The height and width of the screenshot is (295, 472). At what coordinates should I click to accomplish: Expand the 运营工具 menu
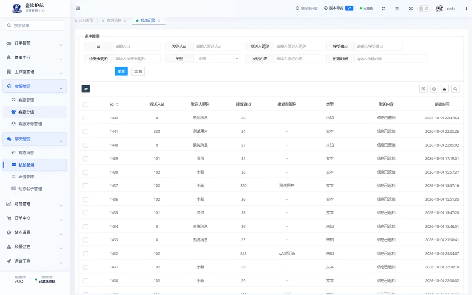(35, 261)
